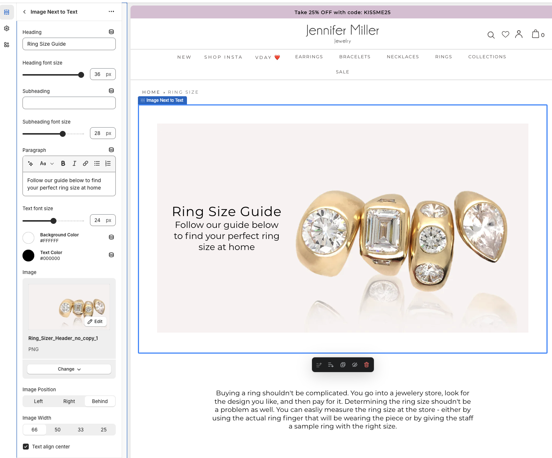Viewport: 552px width, 458px height.
Task: Click the Bold formatting icon in Paragraph editor
Action: [x=63, y=163]
